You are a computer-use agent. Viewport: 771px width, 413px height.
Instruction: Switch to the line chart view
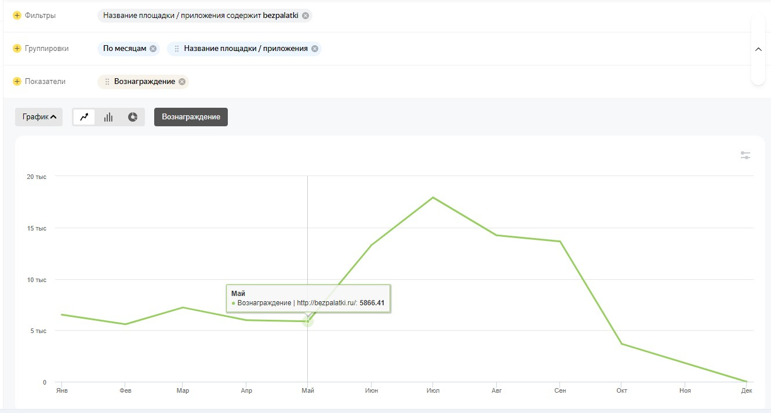pos(84,117)
